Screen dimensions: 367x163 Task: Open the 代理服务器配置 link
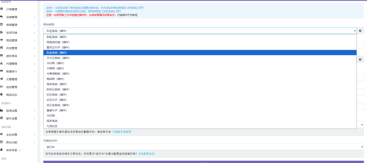[x=121, y=131]
